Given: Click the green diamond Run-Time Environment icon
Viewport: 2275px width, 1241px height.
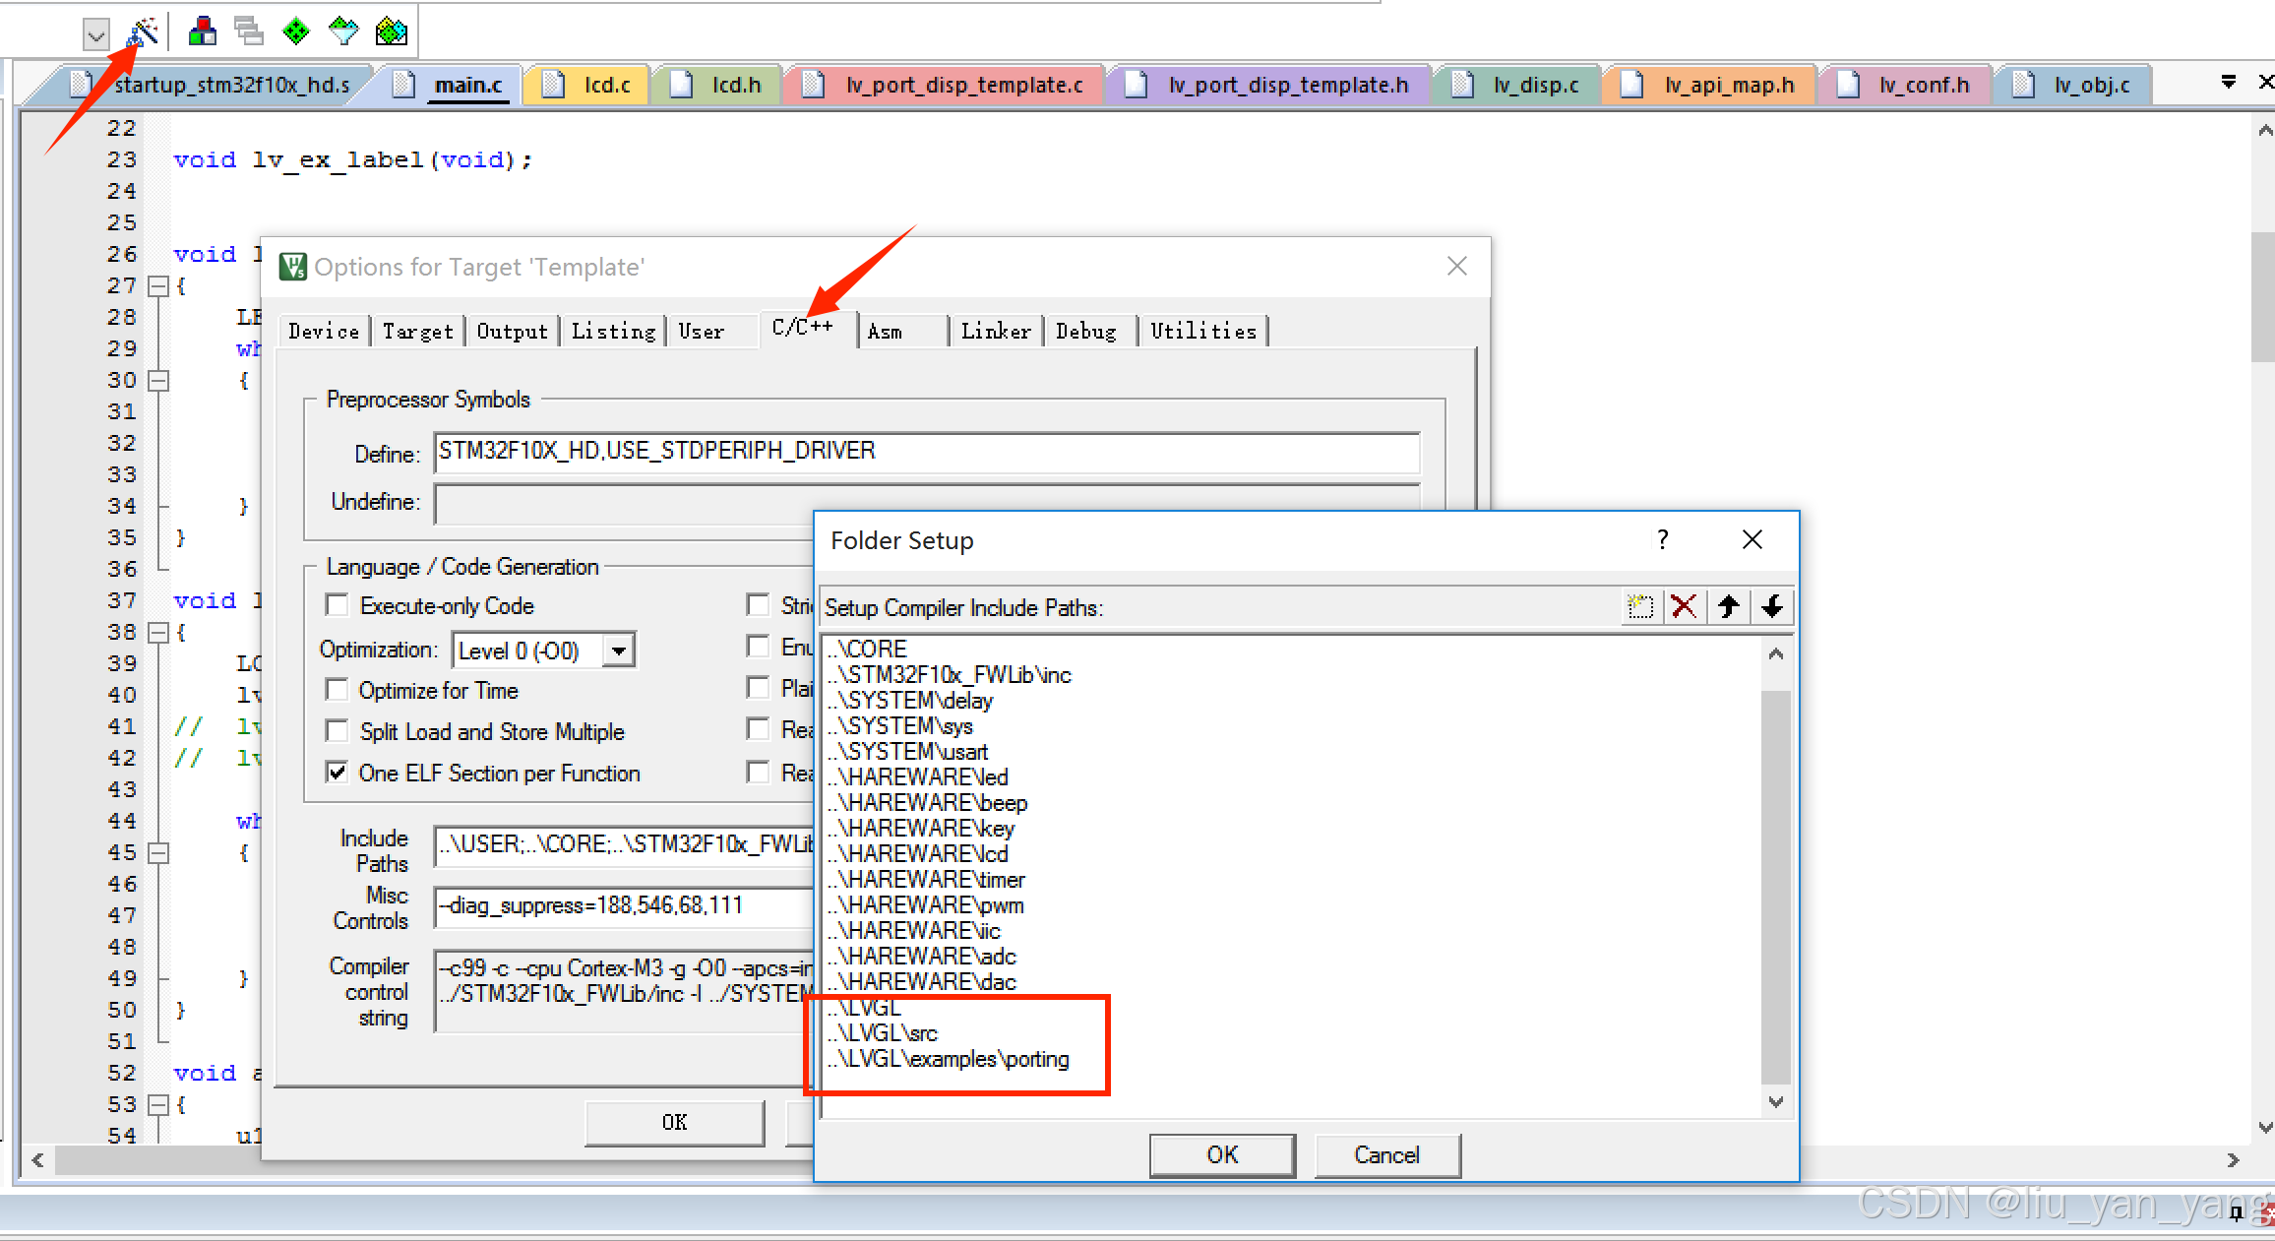Looking at the screenshot, I should 295,32.
